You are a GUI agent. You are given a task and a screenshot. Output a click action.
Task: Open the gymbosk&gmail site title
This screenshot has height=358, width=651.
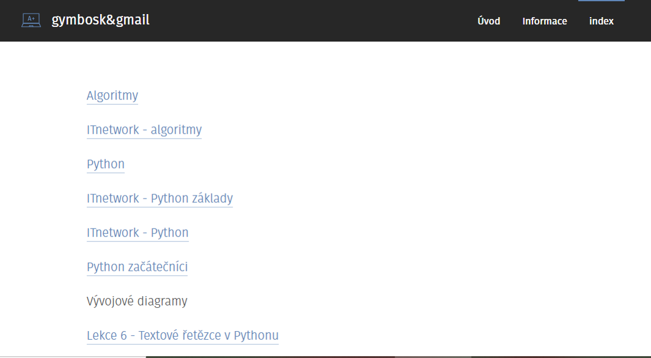[x=101, y=20]
